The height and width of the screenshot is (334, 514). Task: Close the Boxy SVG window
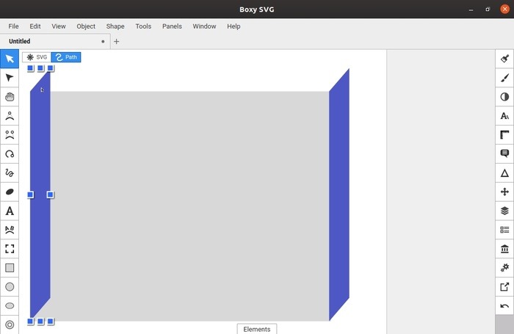505,10
